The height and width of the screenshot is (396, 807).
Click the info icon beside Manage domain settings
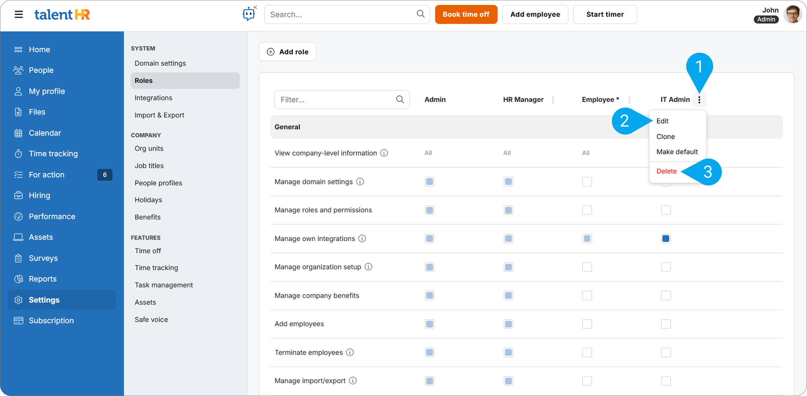click(x=360, y=182)
